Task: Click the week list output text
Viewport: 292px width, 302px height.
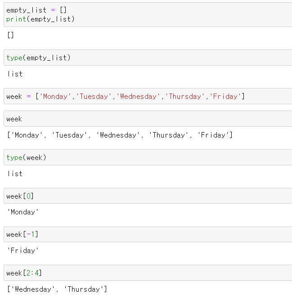Action: click(x=120, y=135)
